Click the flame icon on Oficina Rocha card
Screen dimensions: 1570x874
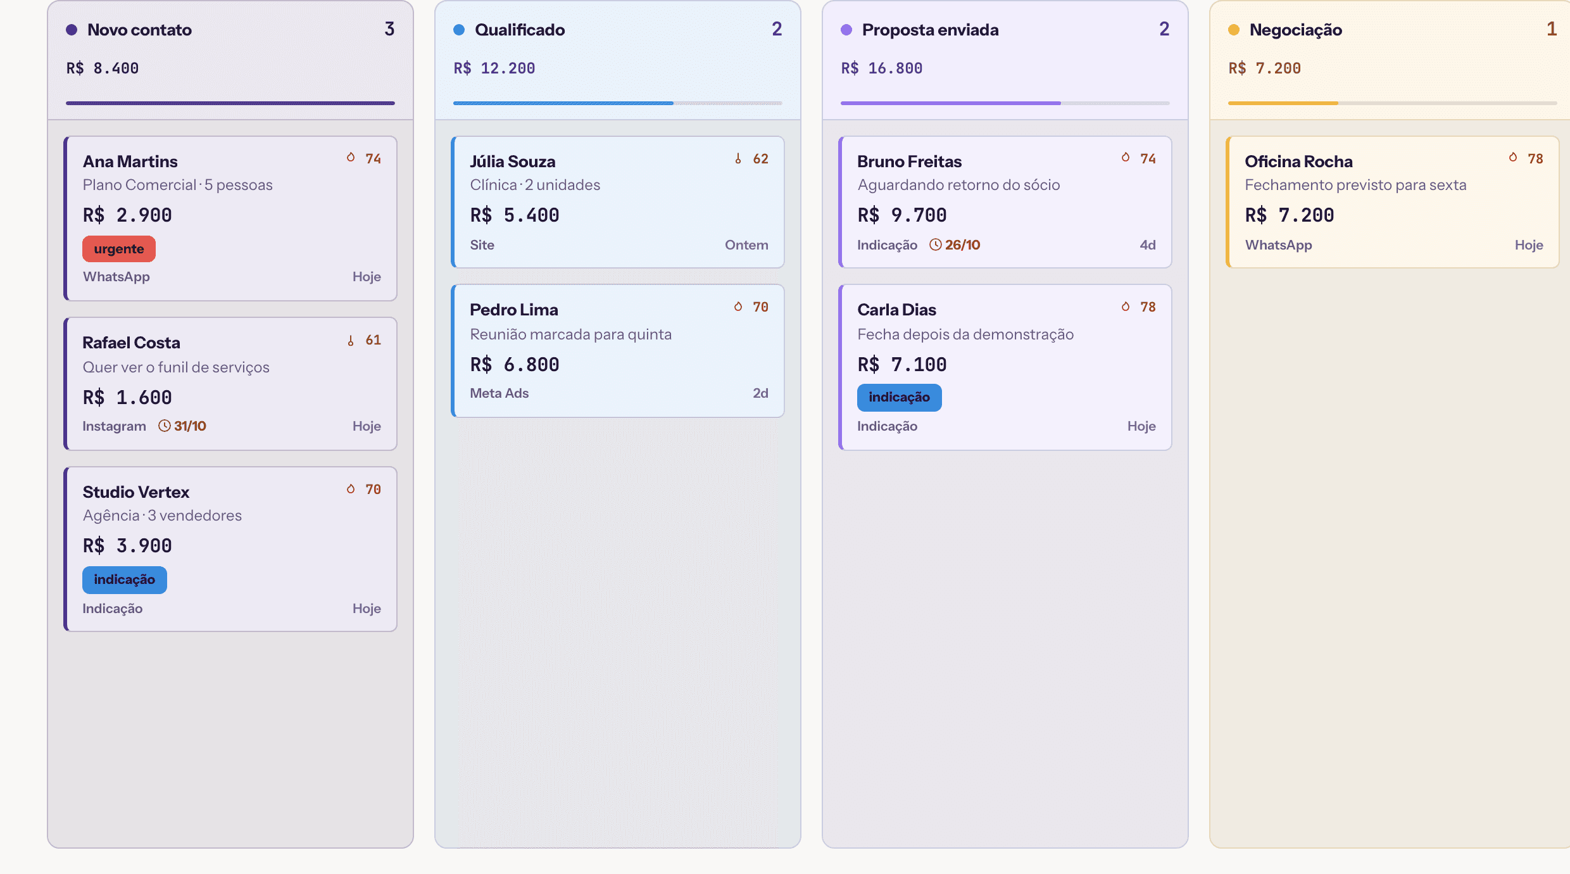pyautogui.click(x=1513, y=158)
